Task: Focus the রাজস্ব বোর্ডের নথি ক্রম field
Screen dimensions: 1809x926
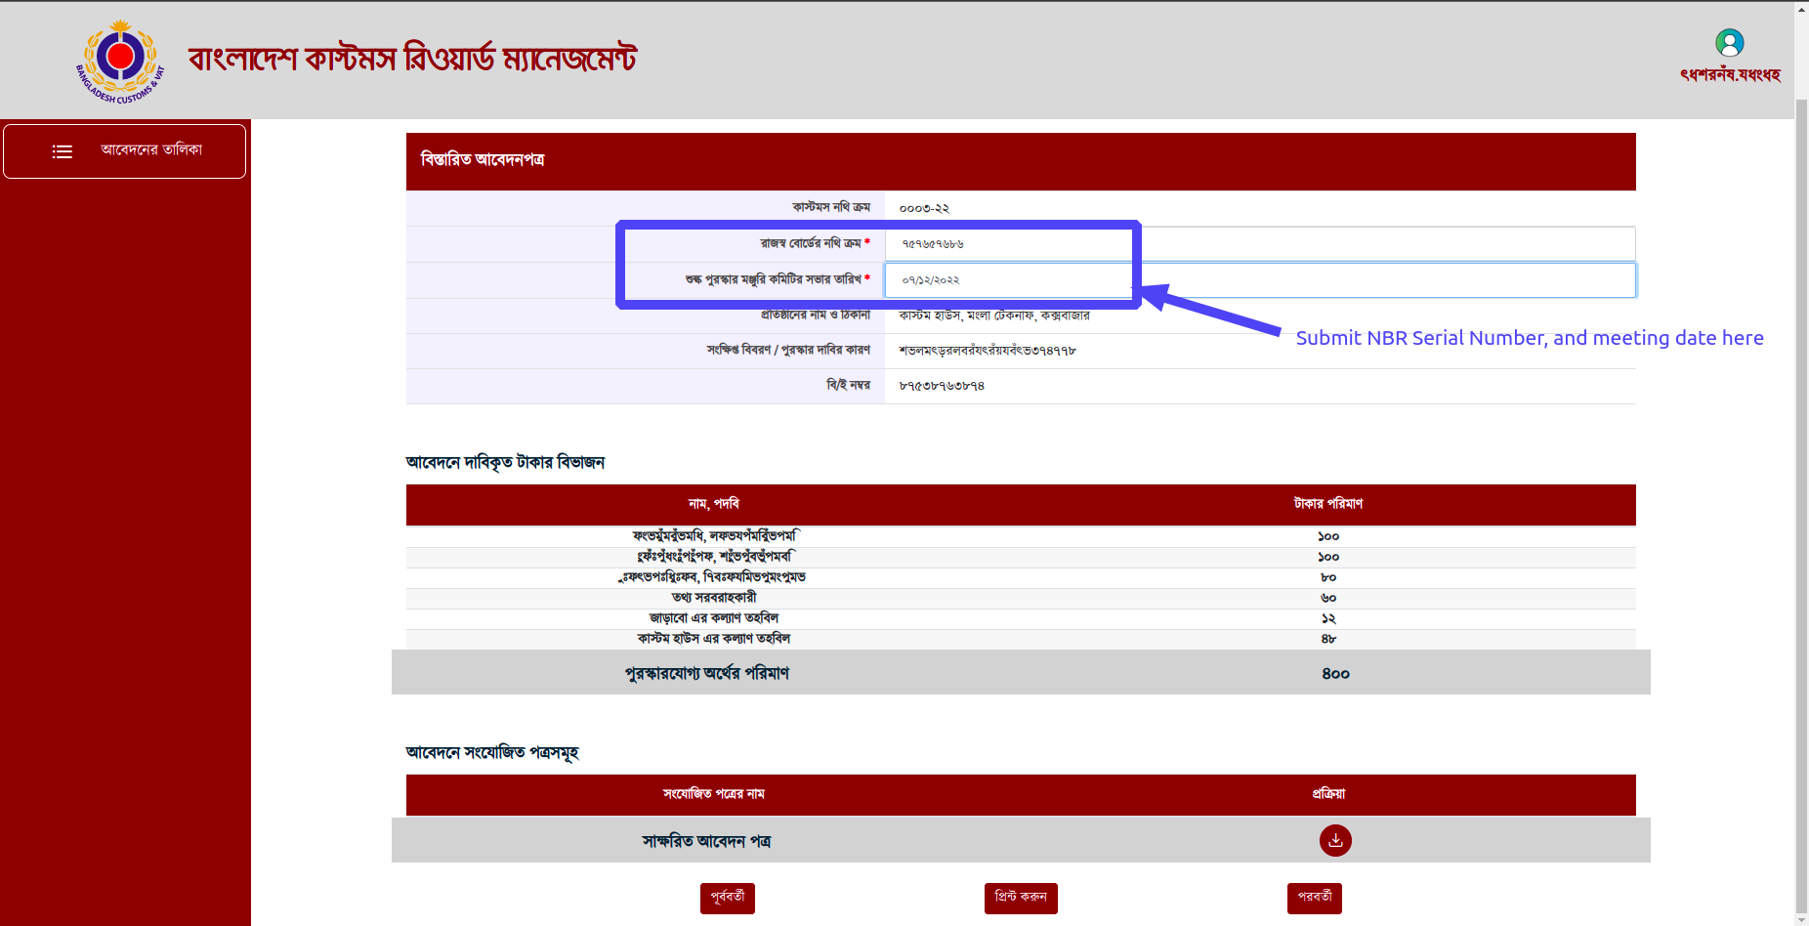Action: (1260, 244)
